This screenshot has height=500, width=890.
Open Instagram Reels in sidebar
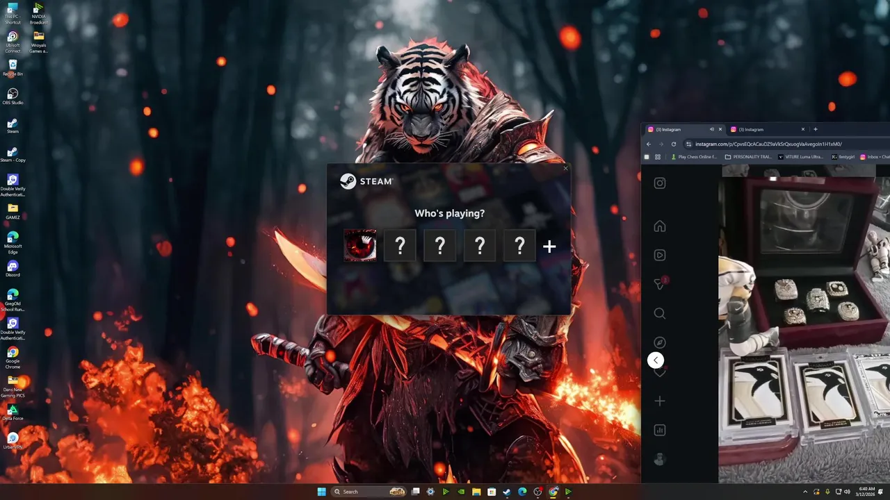coord(660,255)
